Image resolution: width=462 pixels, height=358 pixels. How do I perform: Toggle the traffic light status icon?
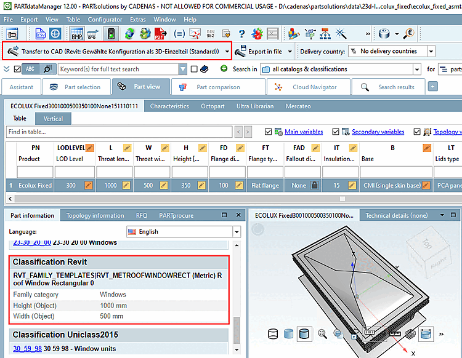[111, 34]
